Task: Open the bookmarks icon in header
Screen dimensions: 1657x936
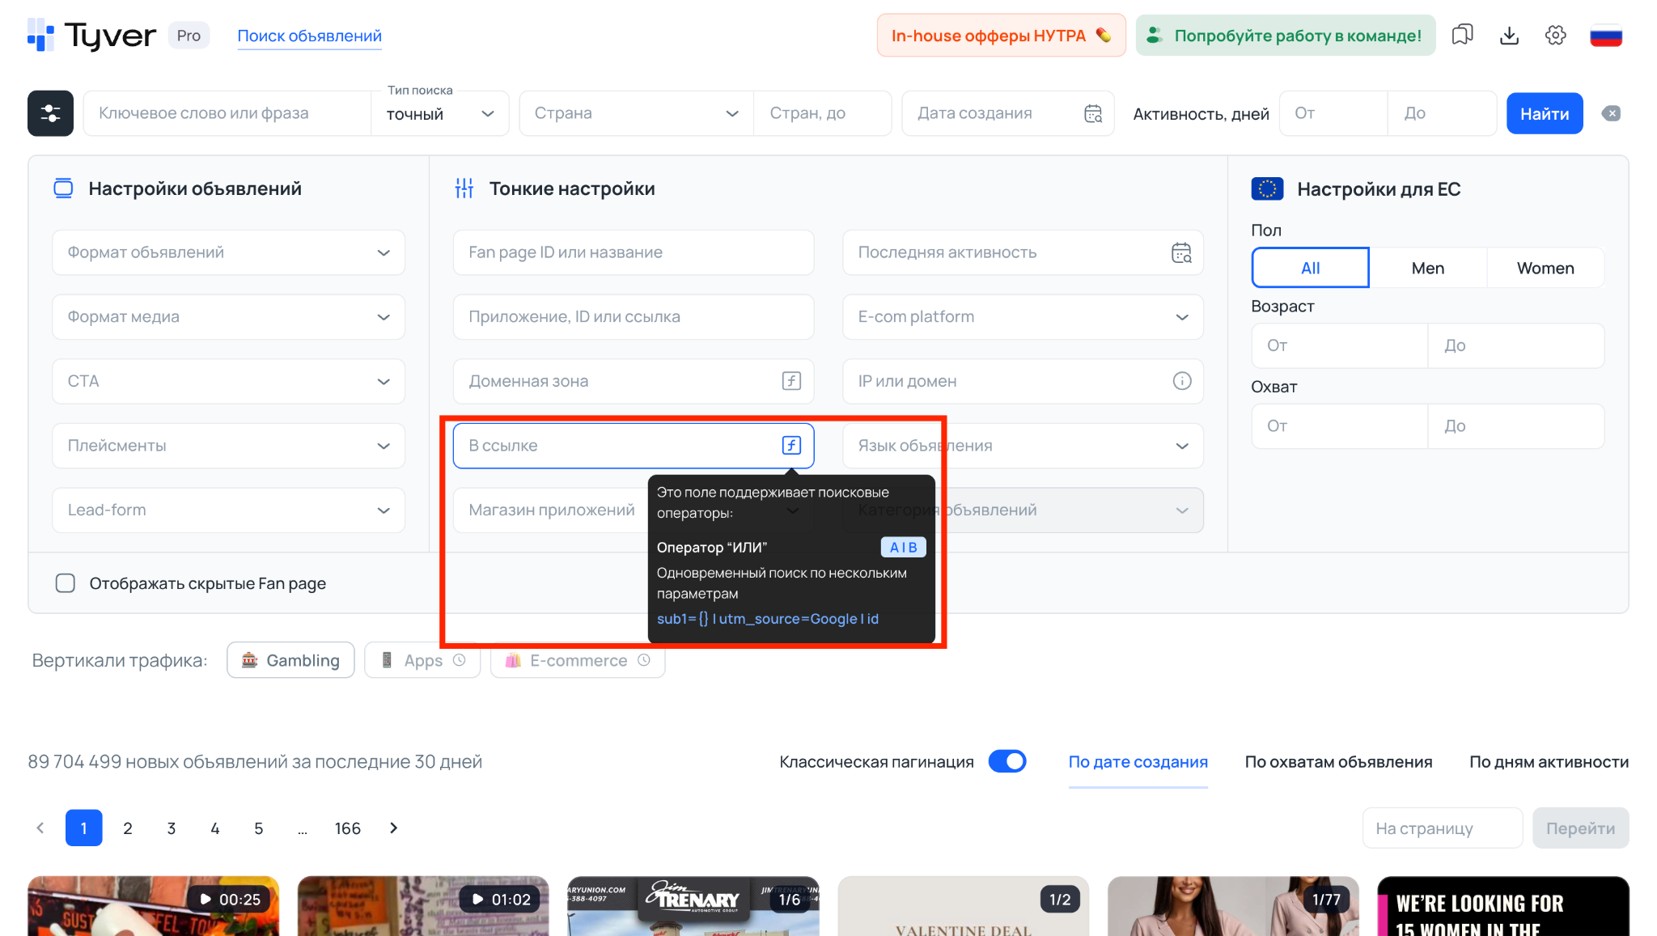Action: tap(1462, 36)
